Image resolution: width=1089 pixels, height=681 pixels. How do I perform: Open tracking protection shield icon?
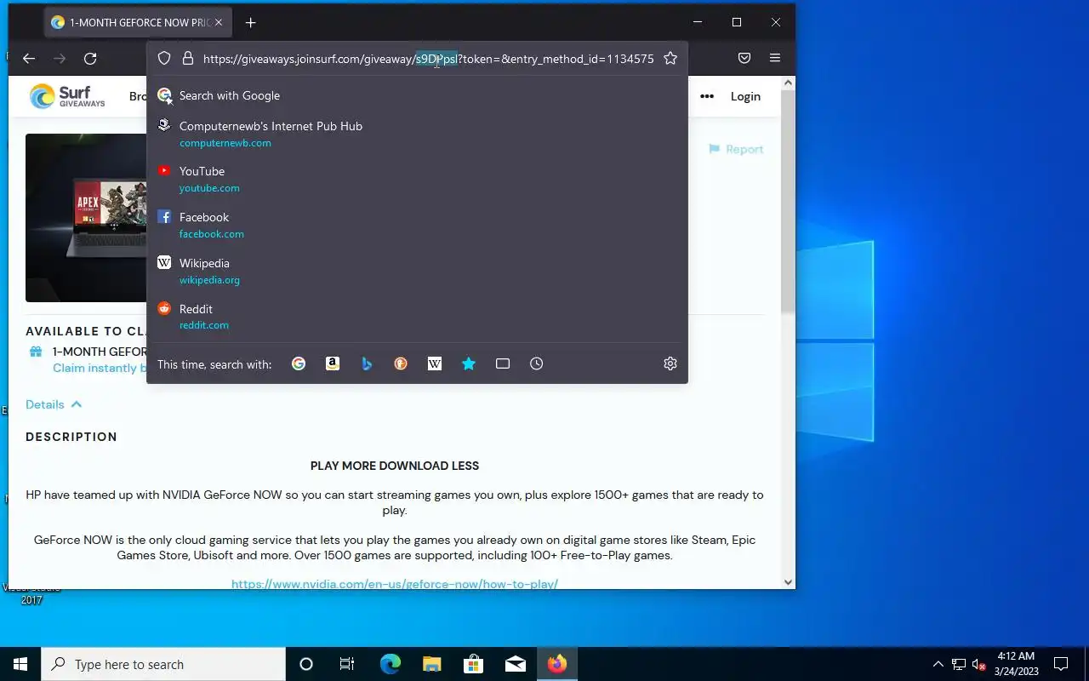[165, 59]
